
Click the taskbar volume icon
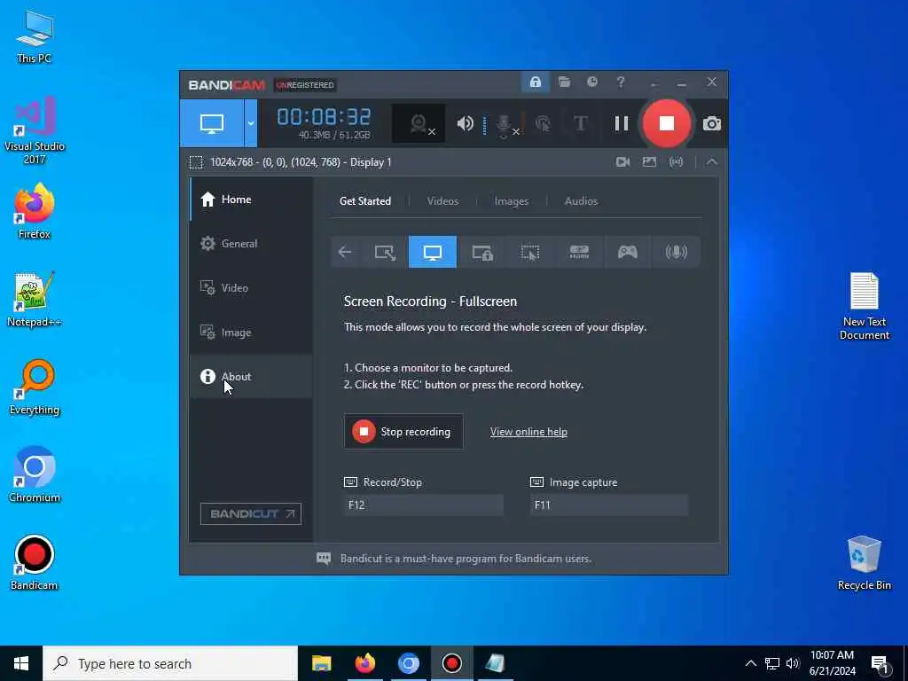pos(793,663)
